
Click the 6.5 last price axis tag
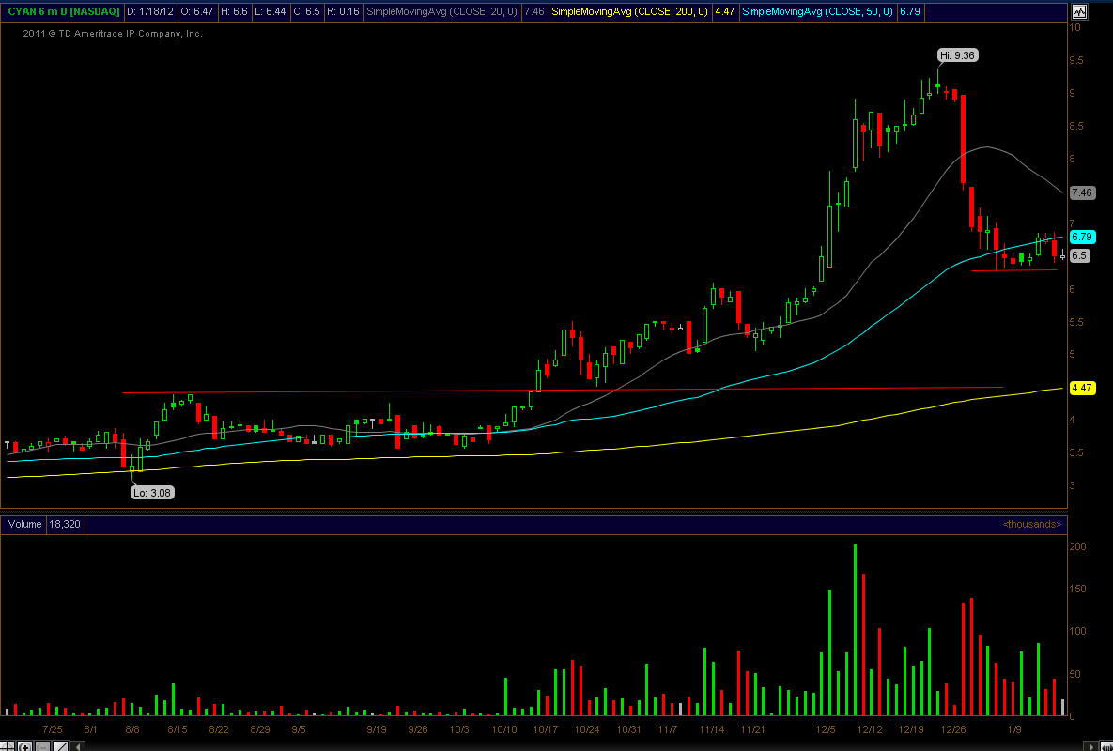(1079, 256)
